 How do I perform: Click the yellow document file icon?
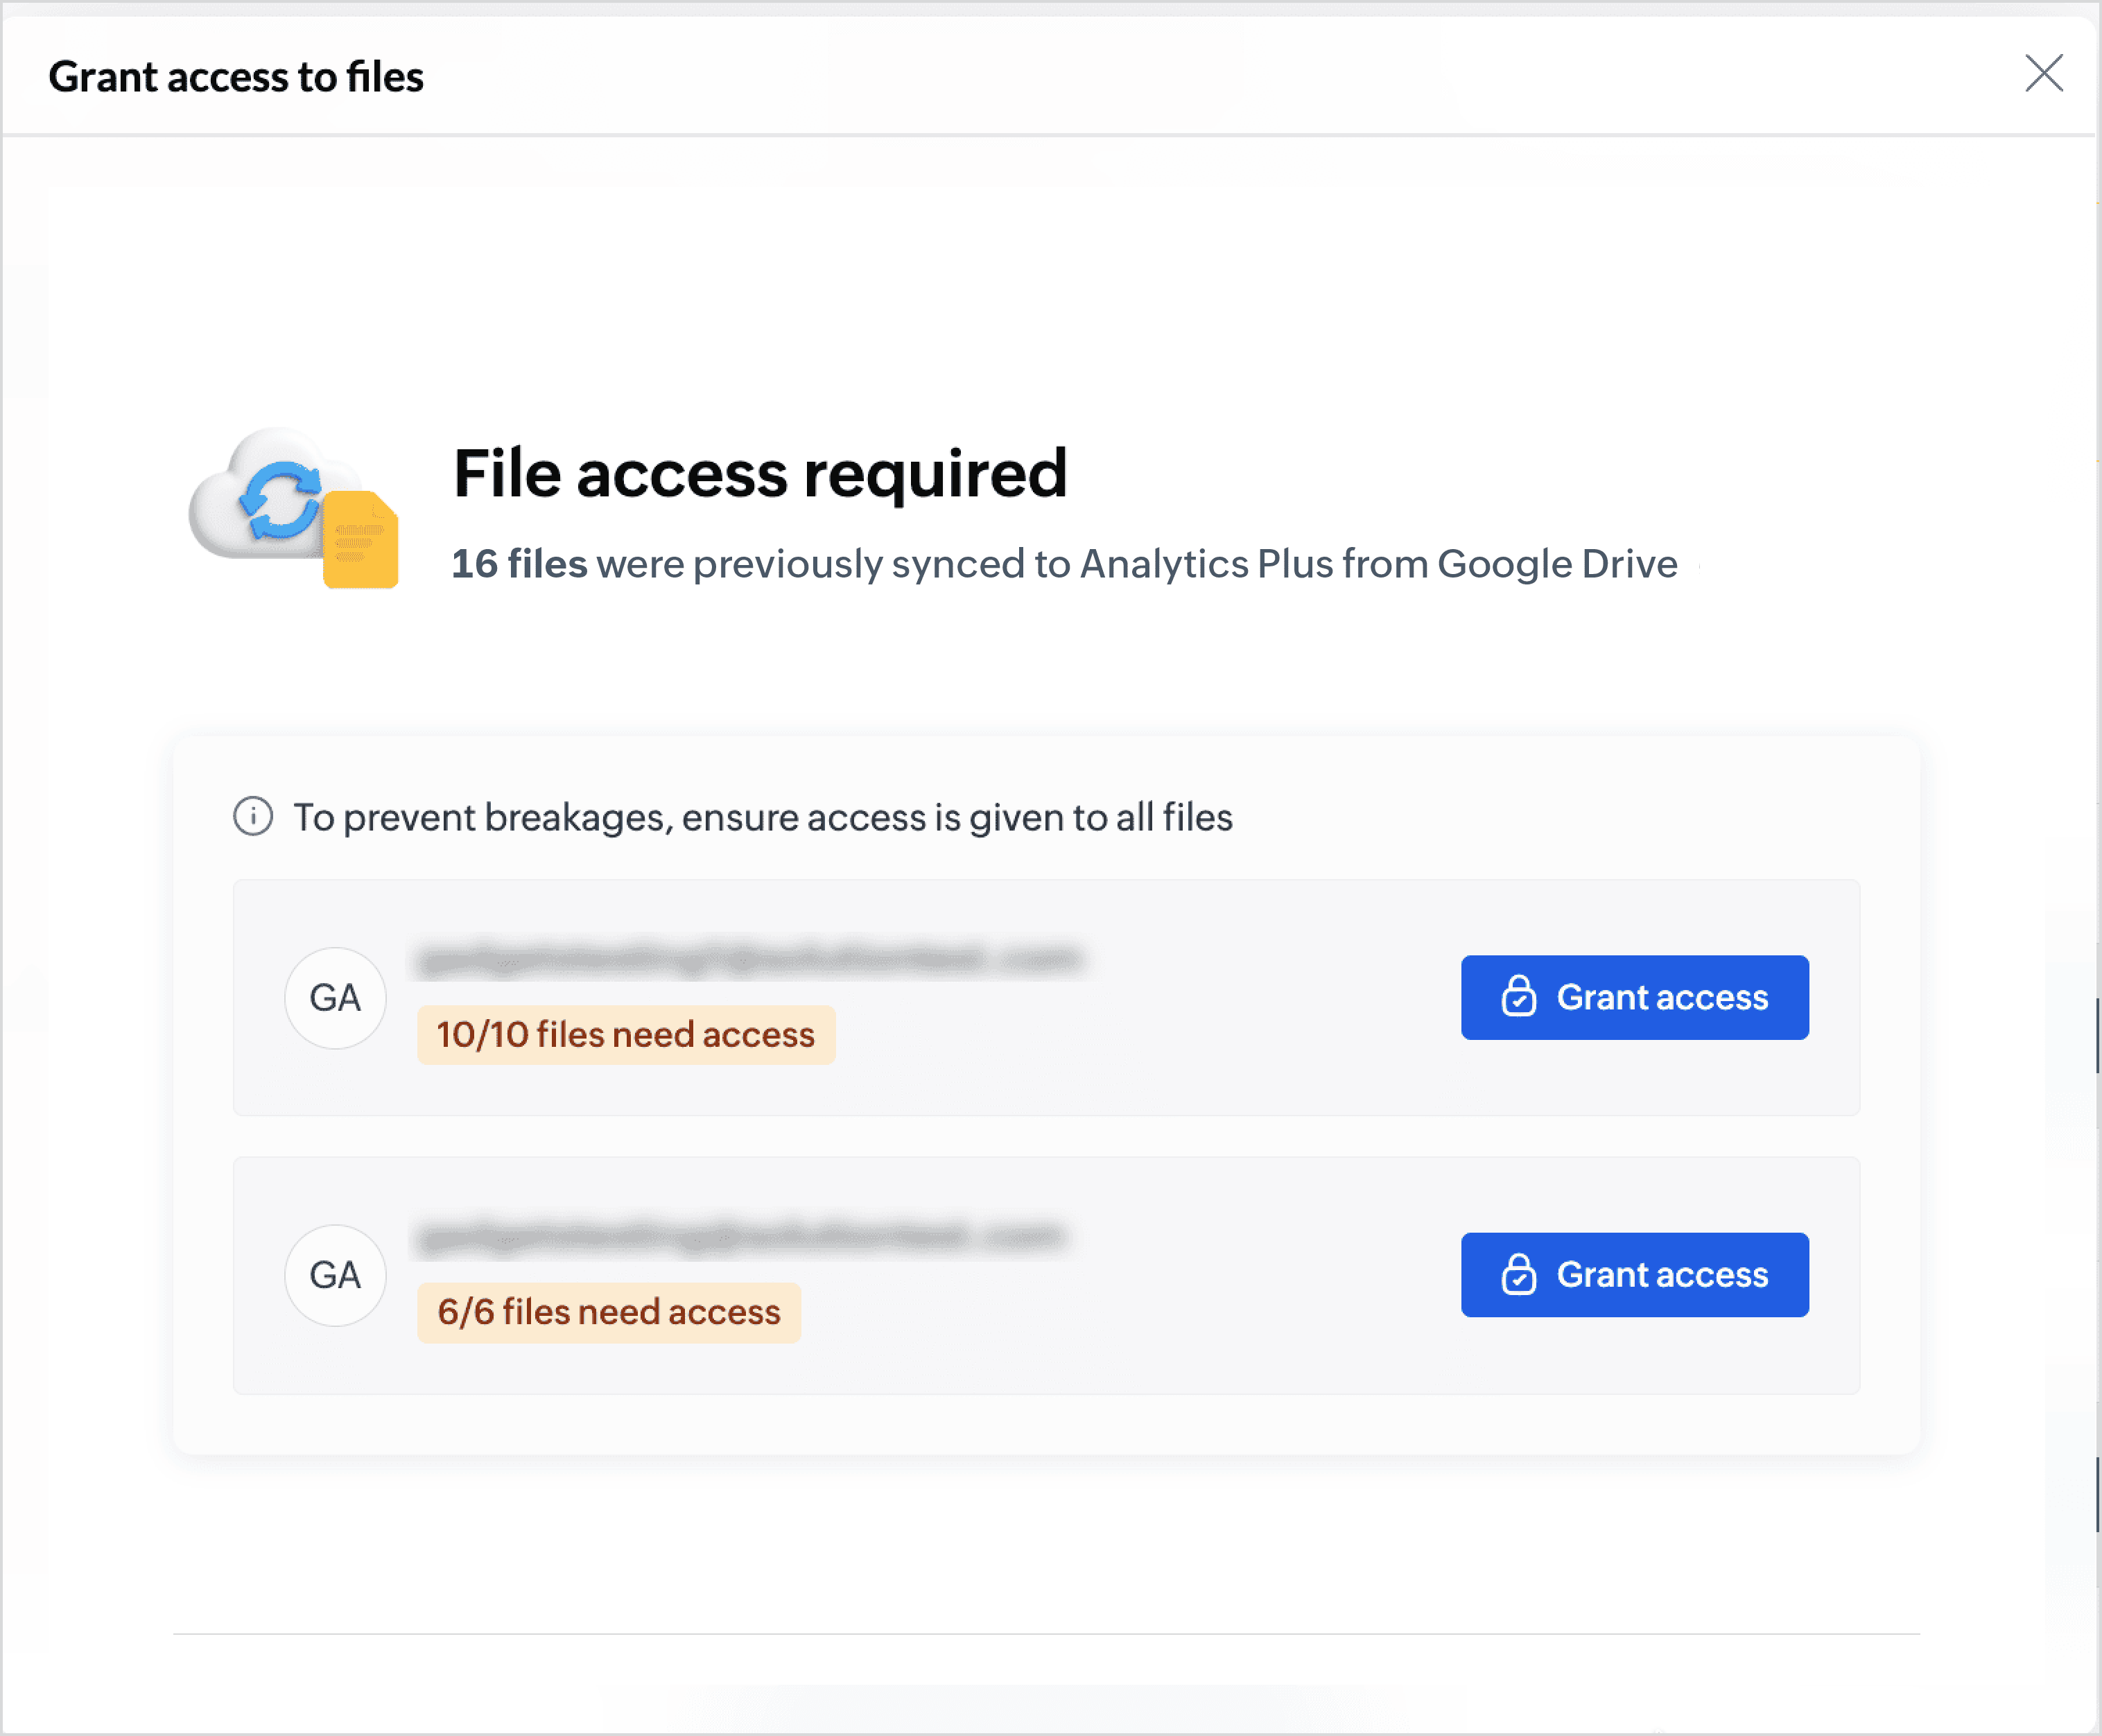click(361, 540)
